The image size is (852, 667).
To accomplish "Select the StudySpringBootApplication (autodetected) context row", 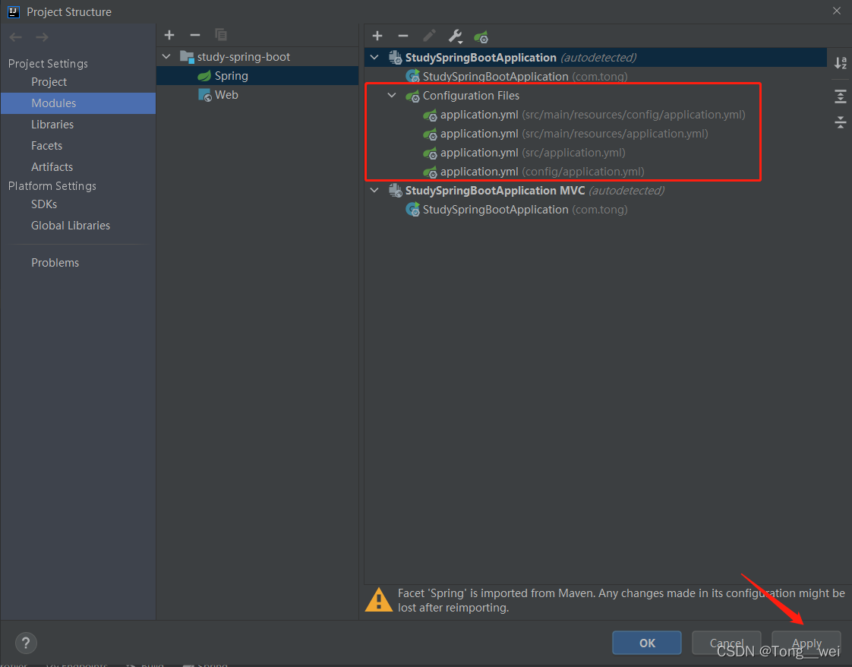I will tap(595, 57).
